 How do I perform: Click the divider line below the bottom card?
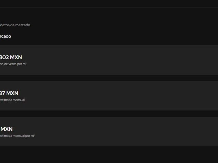109,155
